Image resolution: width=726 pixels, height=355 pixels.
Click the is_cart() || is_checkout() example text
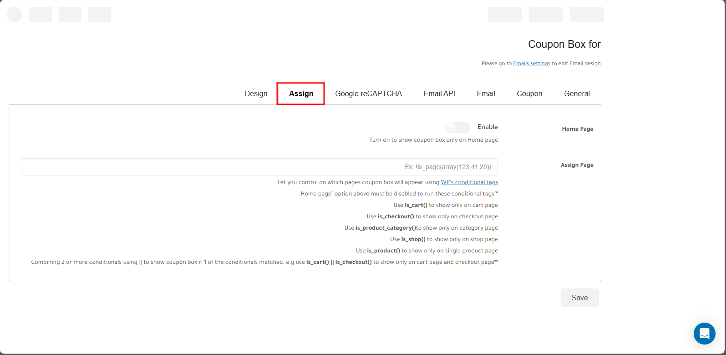(339, 262)
